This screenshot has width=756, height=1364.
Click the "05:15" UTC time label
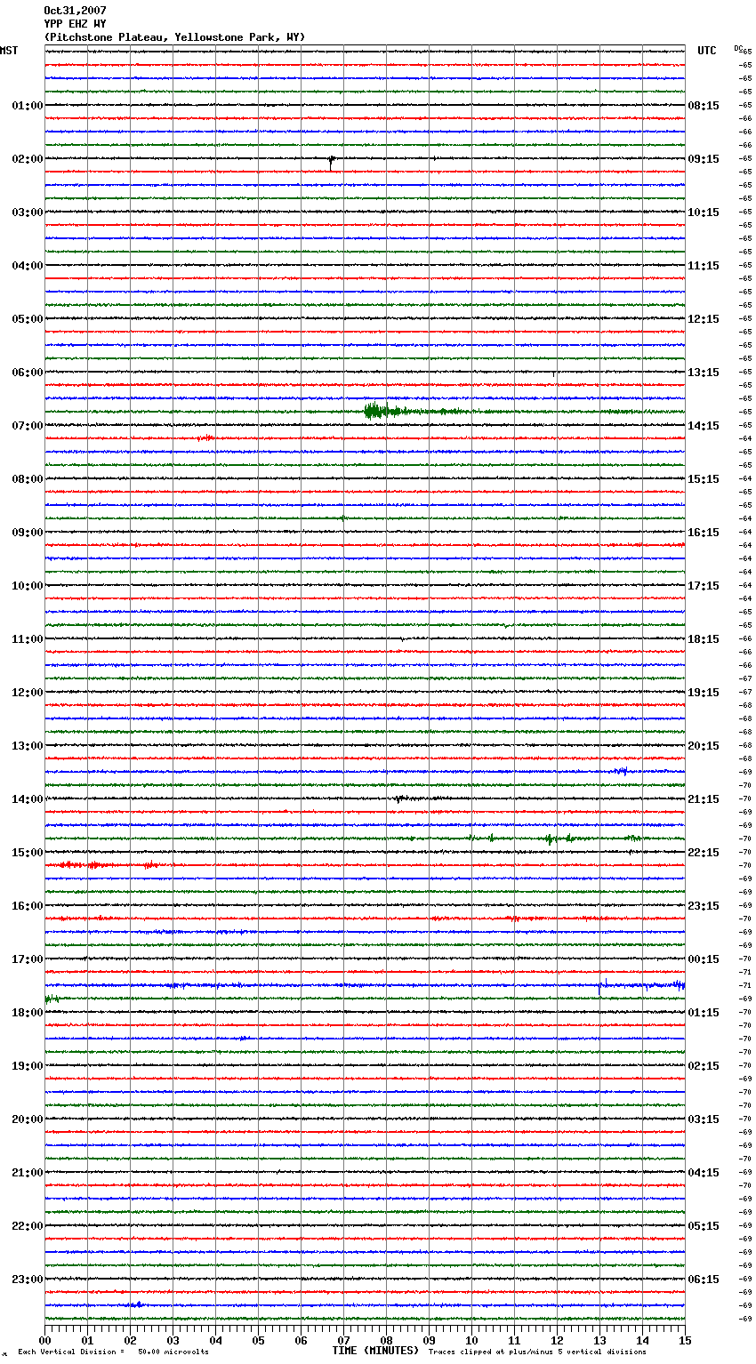click(x=704, y=1226)
